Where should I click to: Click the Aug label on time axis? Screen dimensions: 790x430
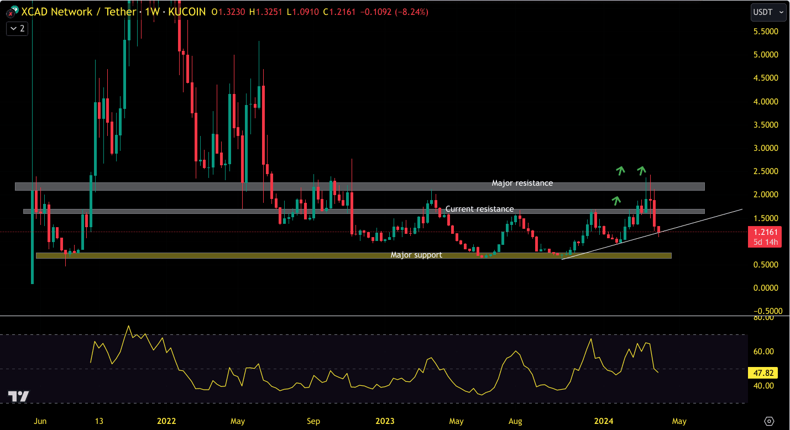point(515,421)
